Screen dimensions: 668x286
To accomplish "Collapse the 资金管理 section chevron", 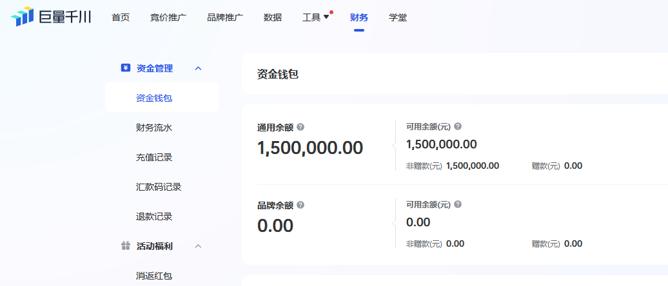I will (198, 68).
